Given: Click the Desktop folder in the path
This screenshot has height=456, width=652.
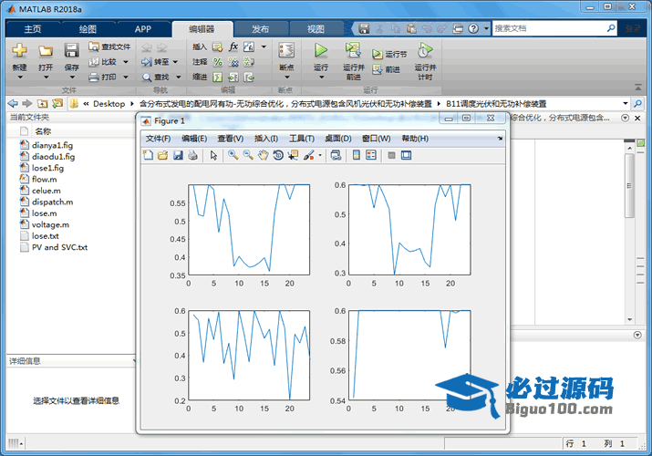Looking at the screenshot, I should point(109,103).
